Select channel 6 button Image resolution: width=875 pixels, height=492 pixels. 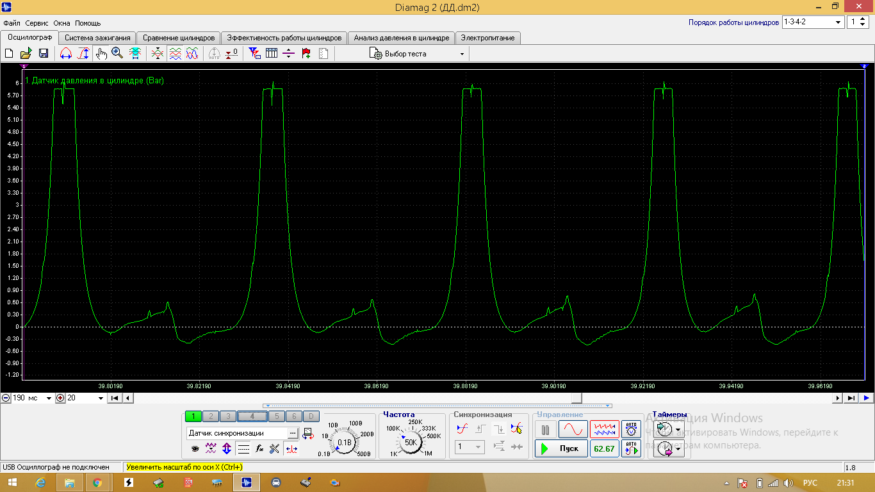coord(293,416)
